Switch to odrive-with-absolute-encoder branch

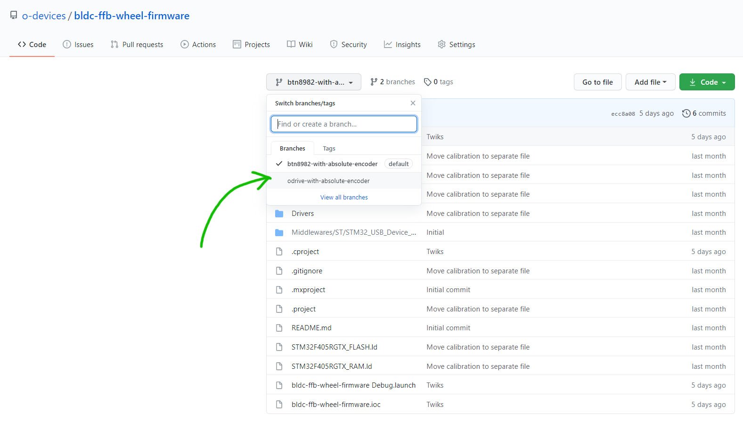click(328, 181)
